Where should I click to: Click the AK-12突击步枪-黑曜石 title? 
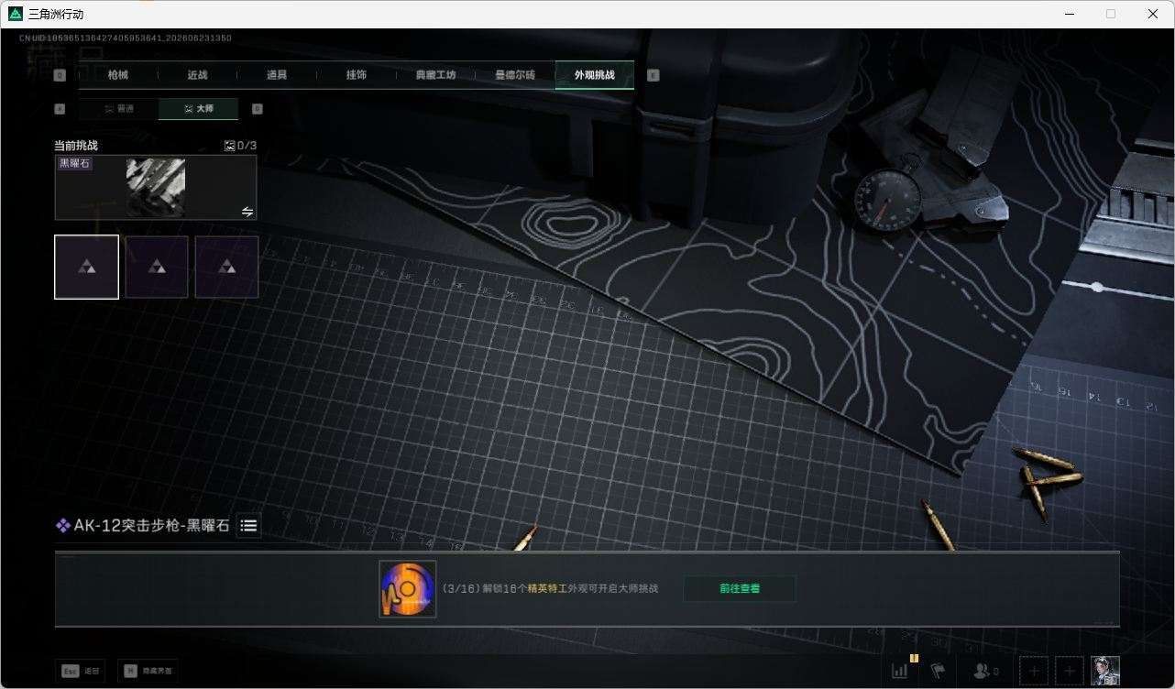(x=151, y=525)
